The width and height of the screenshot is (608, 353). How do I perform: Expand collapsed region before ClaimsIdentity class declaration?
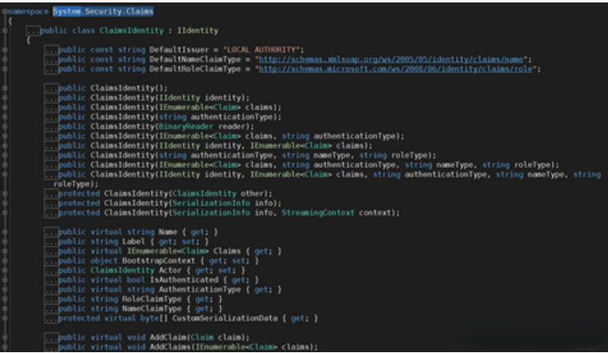tap(33, 30)
